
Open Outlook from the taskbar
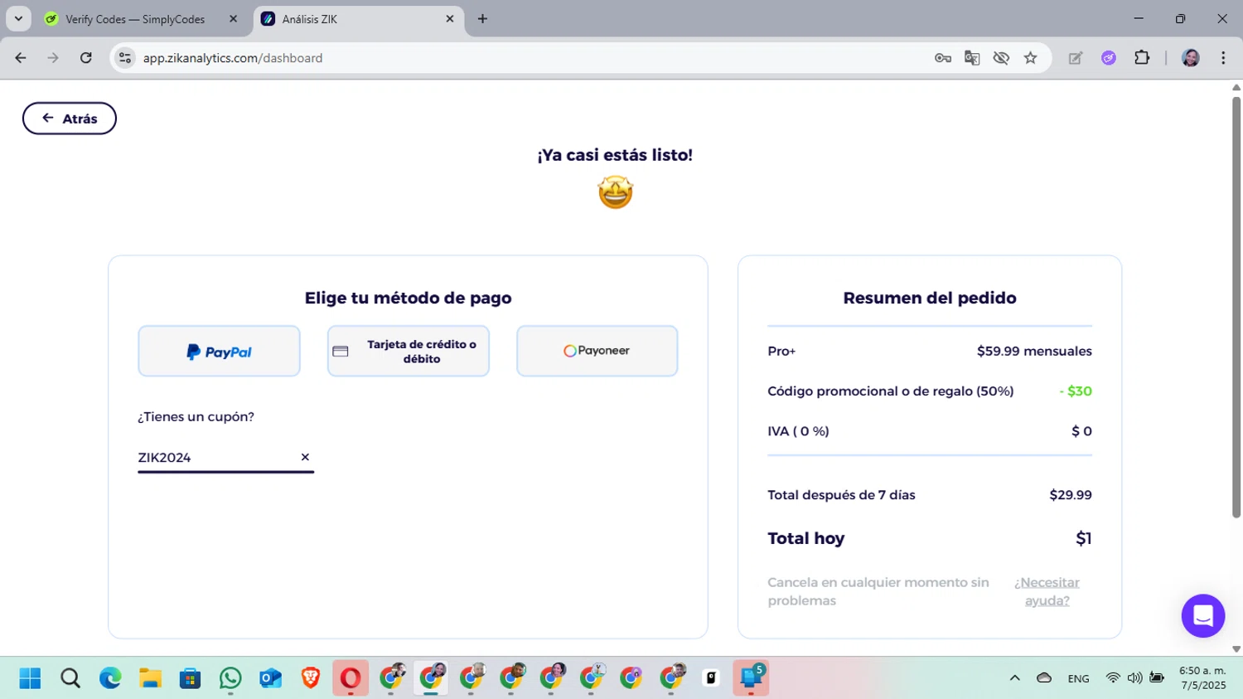tap(270, 678)
